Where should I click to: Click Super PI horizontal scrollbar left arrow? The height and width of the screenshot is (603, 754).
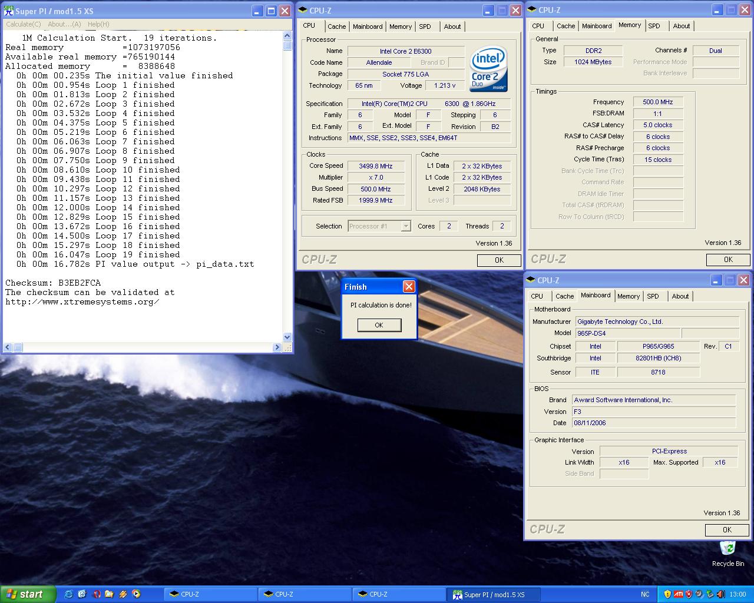click(x=8, y=347)
